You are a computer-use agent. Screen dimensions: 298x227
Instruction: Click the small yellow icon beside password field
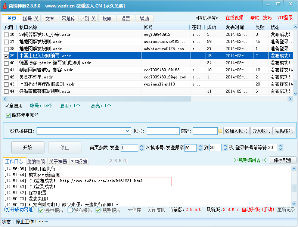click(220, 131)
